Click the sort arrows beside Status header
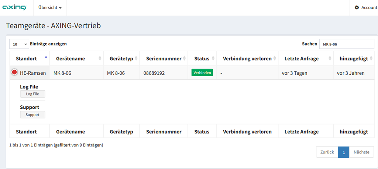The image size is (378, 169). tap(213, 58)
